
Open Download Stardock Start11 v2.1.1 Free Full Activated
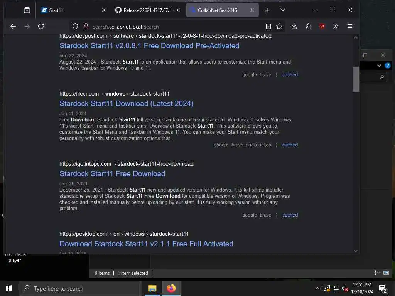(146, 244)
